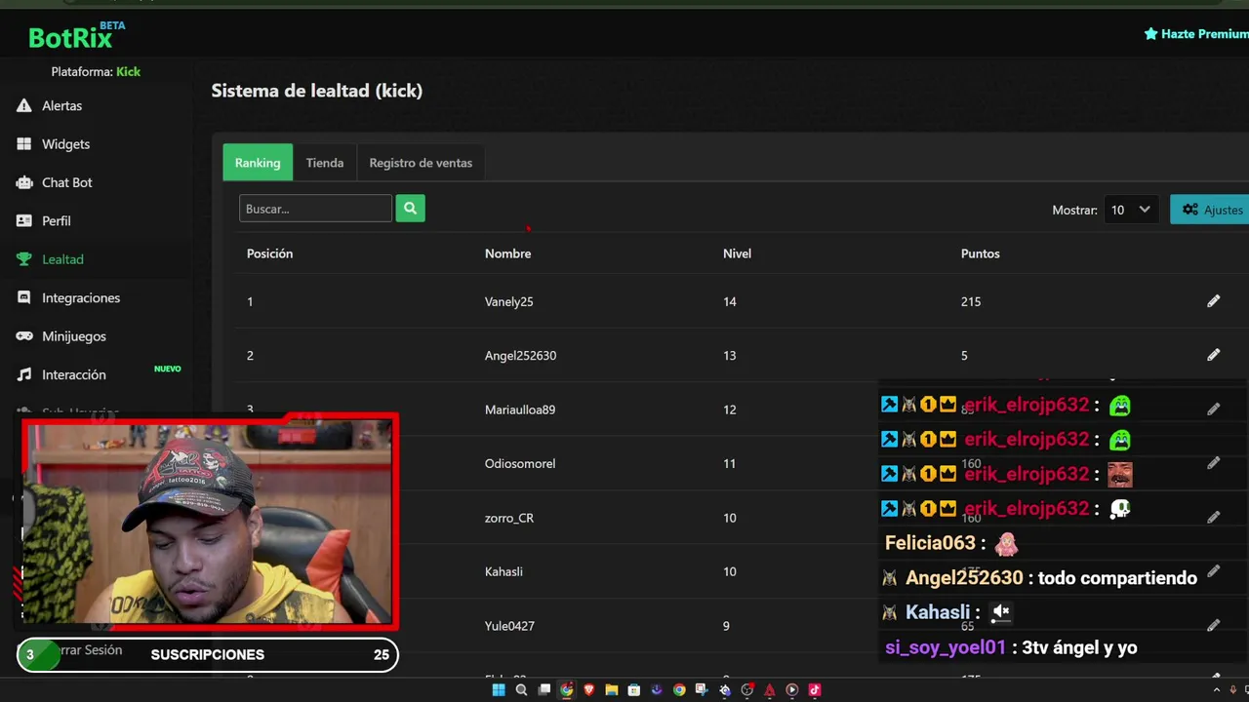Edit the Kahasli ranking entry
The width and height of the screenshot is (1249, 702).
1213,571
